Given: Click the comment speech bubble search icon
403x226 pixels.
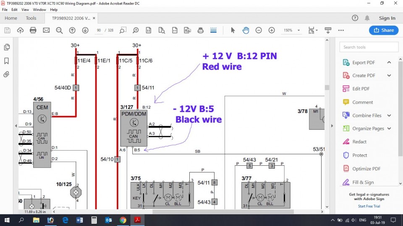Looking at the screenshot, I should [136, 30].
